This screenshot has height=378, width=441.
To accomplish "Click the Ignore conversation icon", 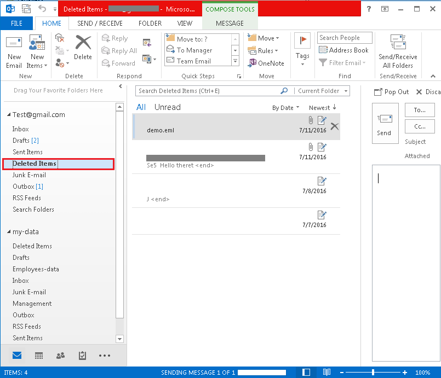I will [x=60, y=38].
